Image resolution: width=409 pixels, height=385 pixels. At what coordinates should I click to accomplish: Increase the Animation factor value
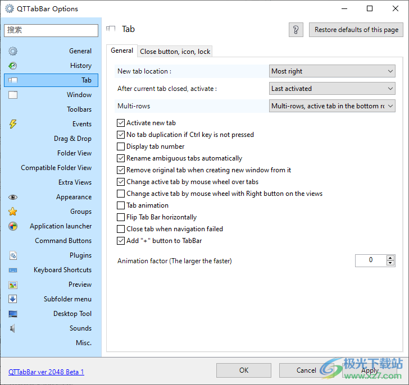coord(390,258)
